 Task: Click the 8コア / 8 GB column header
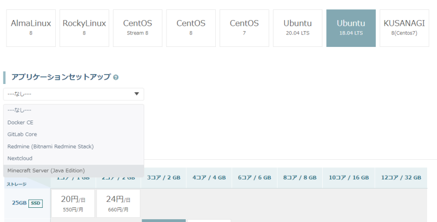[x=300, y=178]
